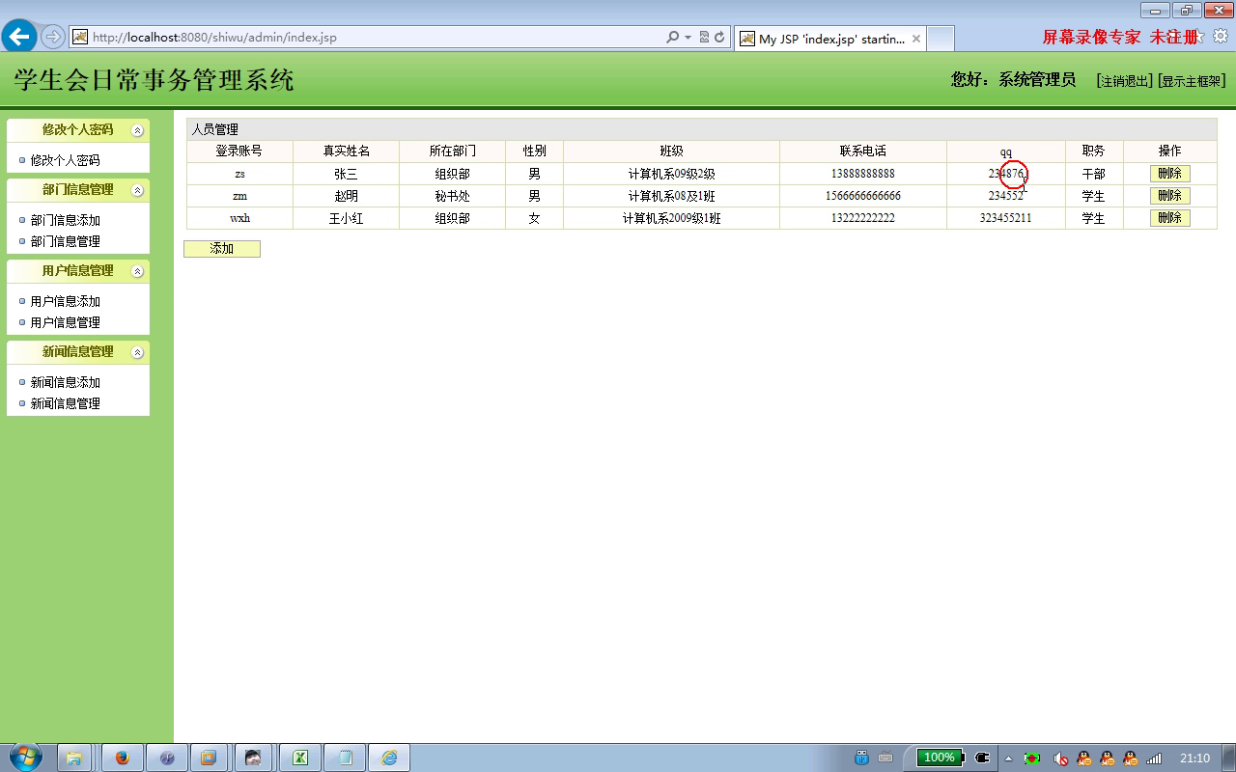
Task: Open 用户信息管理 link in sidebar
Action: coord(65,322)
